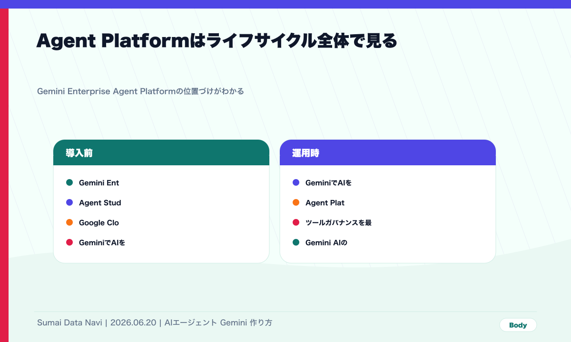Click the Body badge in the footer

click(x=518, y=325)
